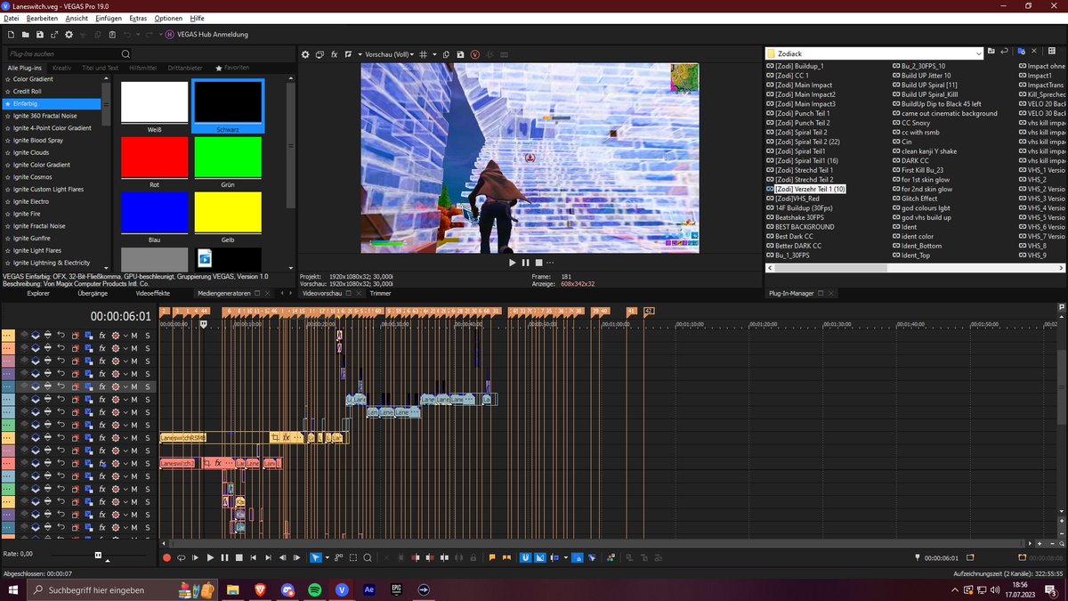Open the Explorer tab

(x=38, y=293)
